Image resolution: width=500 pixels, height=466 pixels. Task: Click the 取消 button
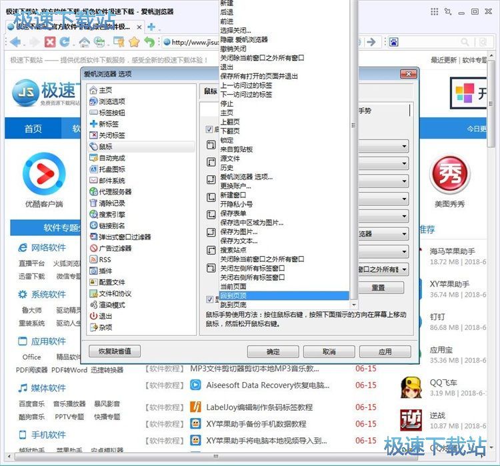[329, 351]
